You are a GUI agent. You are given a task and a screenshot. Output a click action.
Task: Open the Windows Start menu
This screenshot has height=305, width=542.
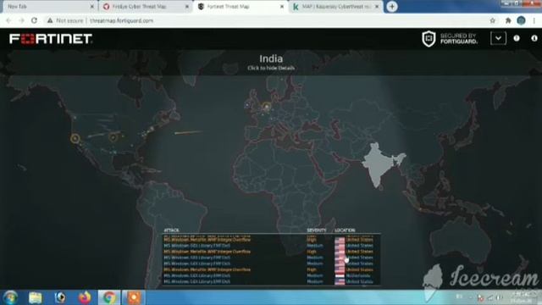[x=10, y=297]
